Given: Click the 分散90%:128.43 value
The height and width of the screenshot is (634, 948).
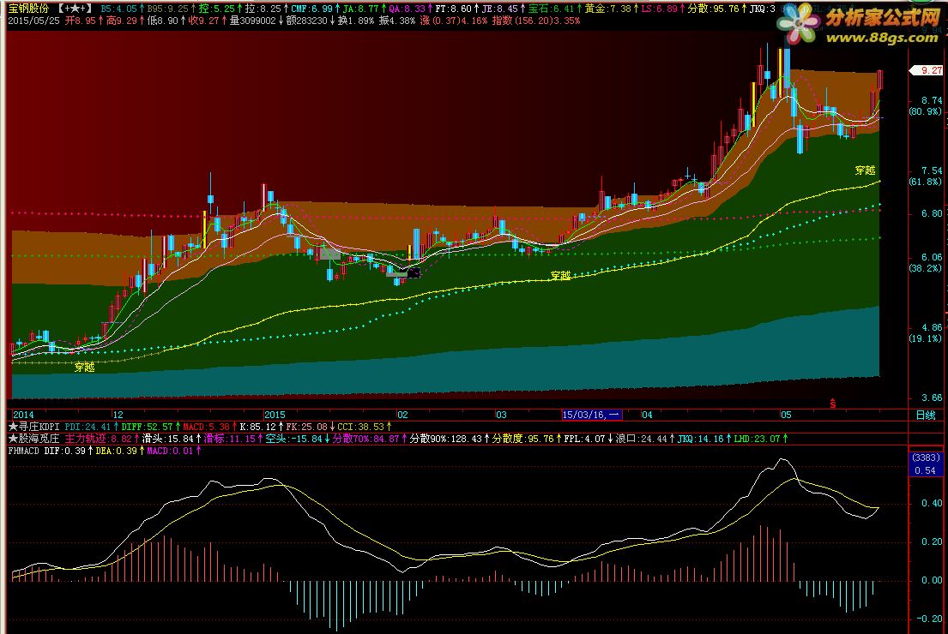Looking at the screenshot, I should (x=445, y=439).
